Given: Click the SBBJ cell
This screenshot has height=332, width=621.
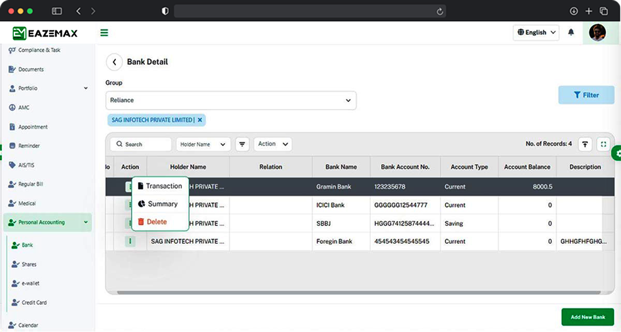Looking at the screenshot, I should pos(341,224).
